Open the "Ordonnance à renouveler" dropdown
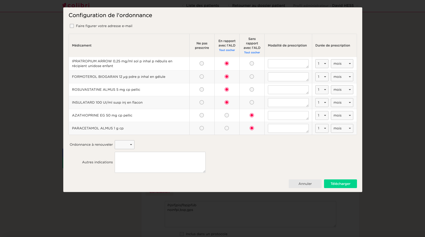This screenshot has height=237, width=425. click(124, 144)
